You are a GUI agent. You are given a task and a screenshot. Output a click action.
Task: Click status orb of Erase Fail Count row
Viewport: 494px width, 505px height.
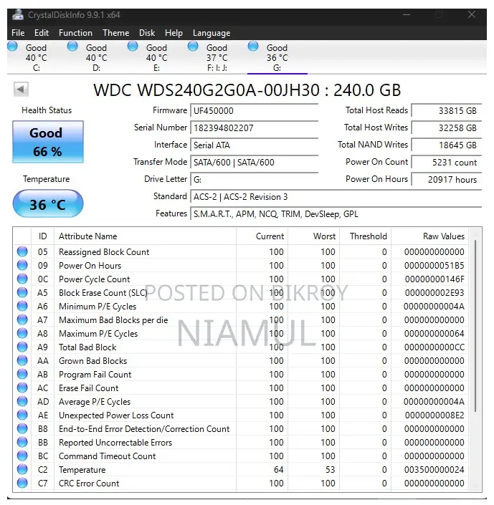coord(22,388)
